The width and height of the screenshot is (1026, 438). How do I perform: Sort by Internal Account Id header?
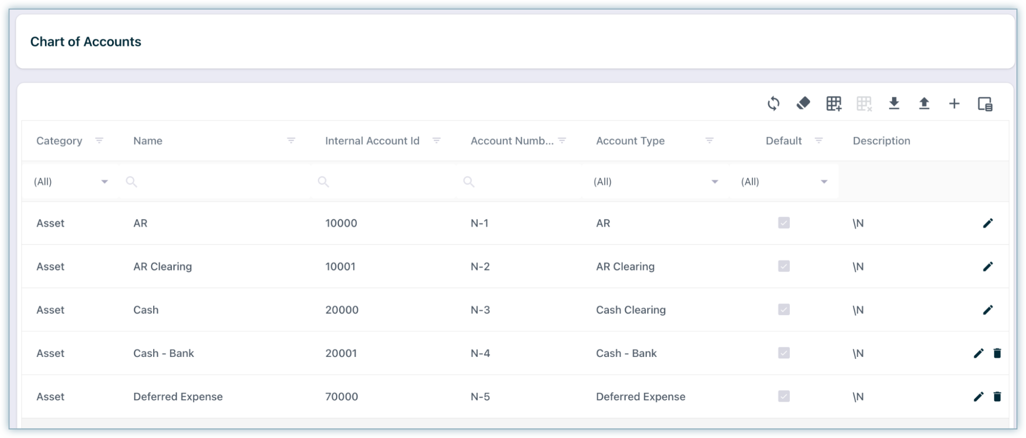click(372, 141)
